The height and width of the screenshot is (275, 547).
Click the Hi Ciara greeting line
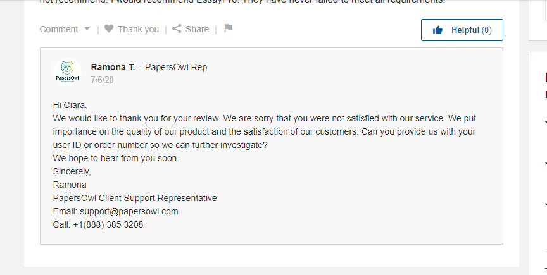[x=70, y=105]
